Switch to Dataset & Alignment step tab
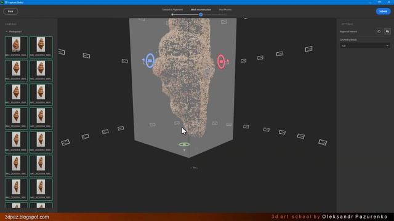Image resolution: width=394 pixels, height=221 pixels. tap(172, 10)
